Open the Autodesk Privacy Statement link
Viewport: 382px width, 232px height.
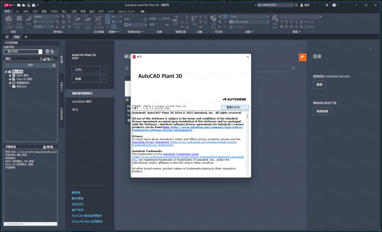click(x=150, y=142)
